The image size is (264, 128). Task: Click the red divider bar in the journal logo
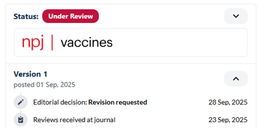[52, 43]
